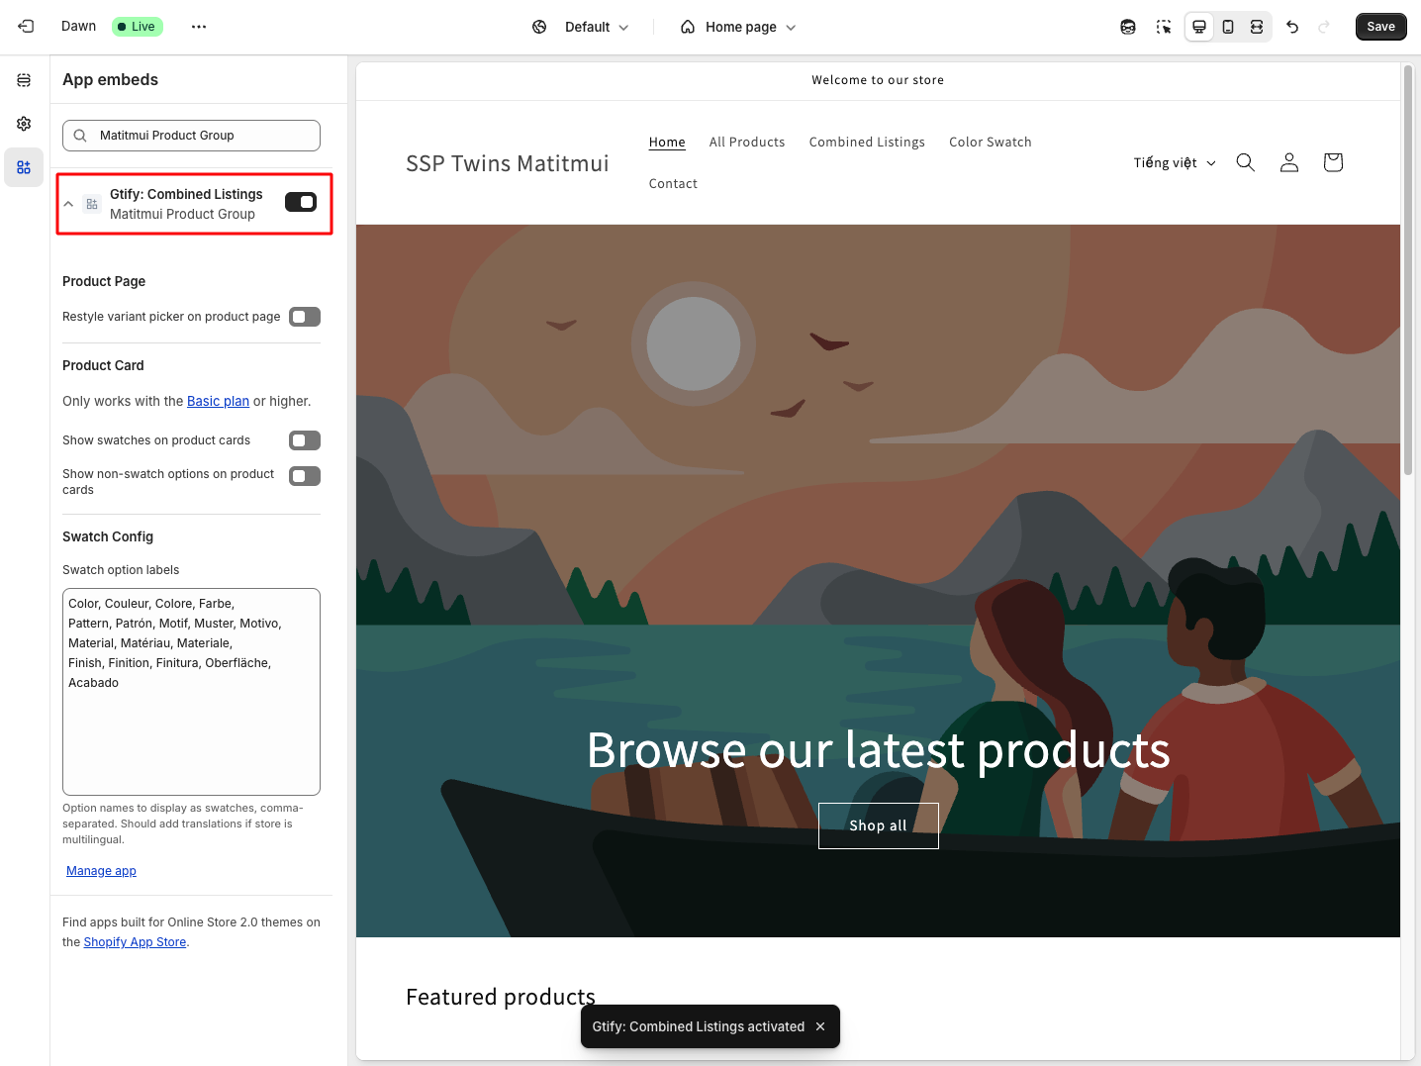This screenshot has width=1421, height=1066.
Task: Switch to mobile preview icon
Action: (x=1228, y=27)
